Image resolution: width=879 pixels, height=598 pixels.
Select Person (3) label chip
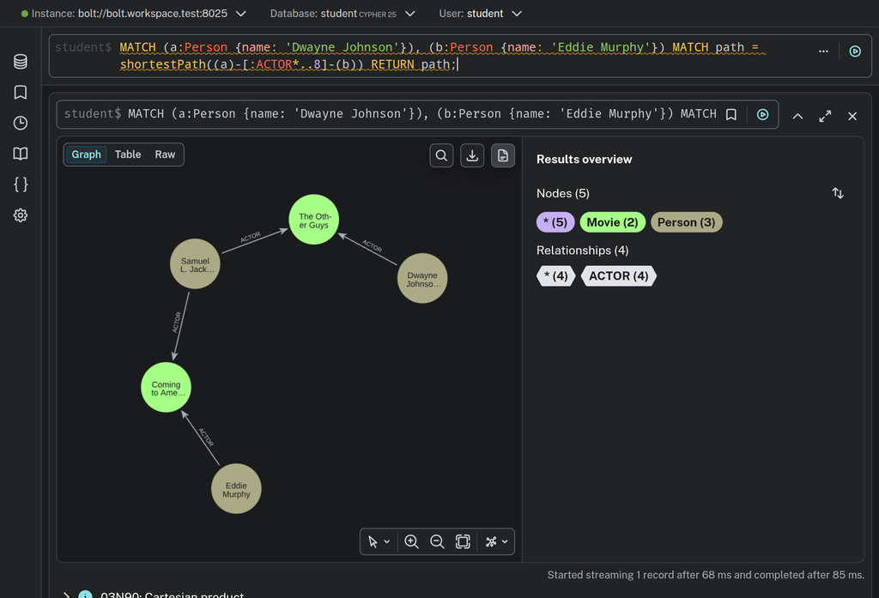pos(686,222)
